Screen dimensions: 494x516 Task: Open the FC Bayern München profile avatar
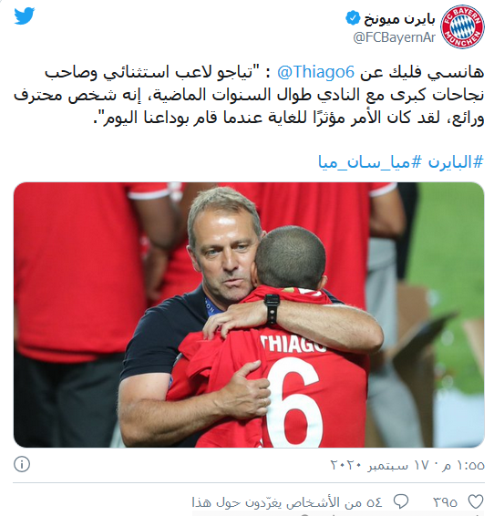(x=462, y=26)
